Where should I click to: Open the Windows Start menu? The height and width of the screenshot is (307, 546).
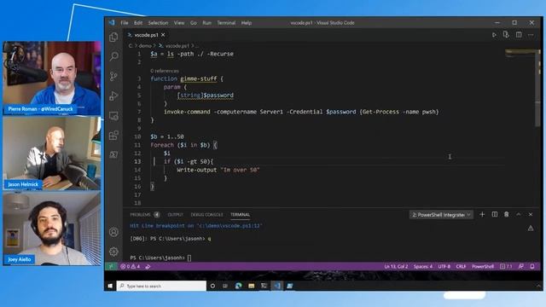110,286
